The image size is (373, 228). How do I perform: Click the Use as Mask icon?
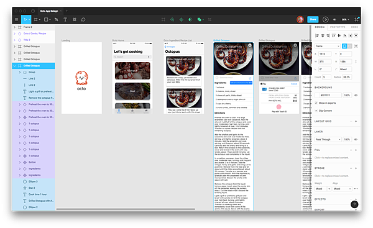click(190, 19)
